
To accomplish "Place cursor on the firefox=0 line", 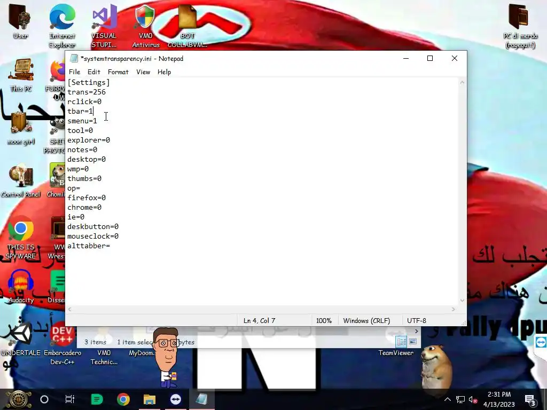I will coord(87,198).
